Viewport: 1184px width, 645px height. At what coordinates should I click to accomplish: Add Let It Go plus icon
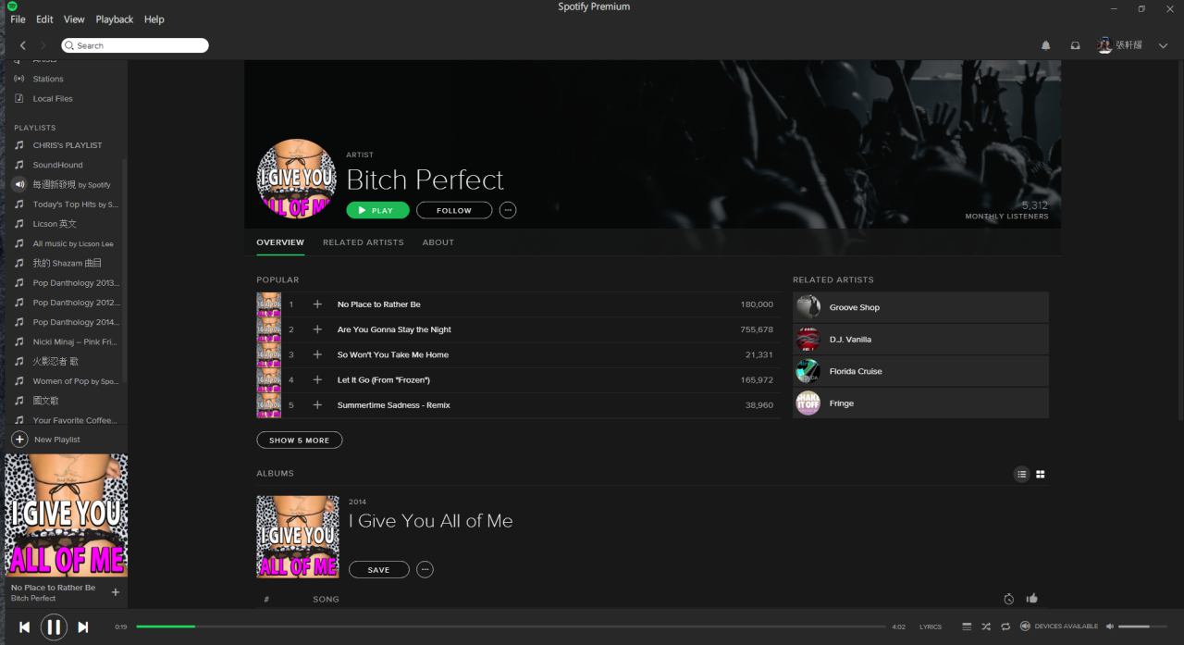pyautogui.click(x=317, y=379)
